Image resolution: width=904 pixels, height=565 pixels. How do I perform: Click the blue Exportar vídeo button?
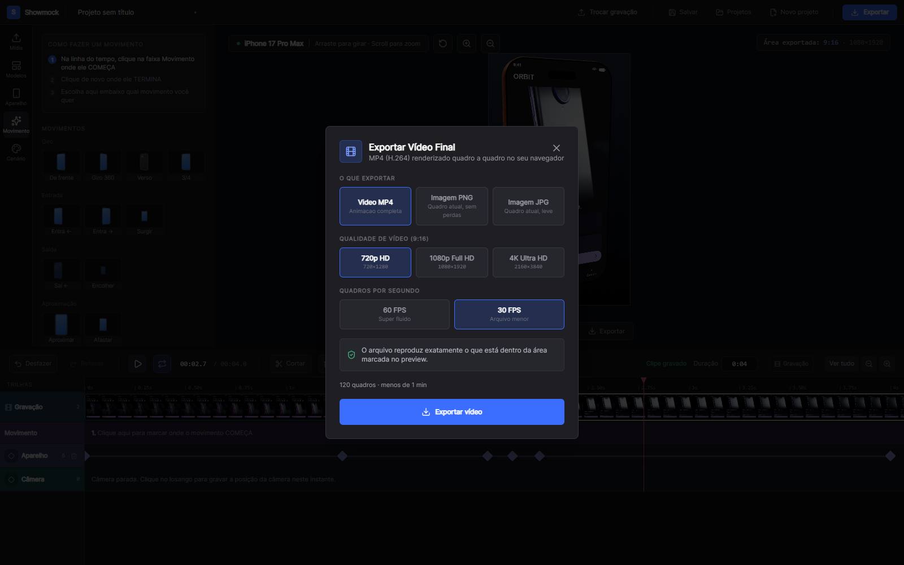point(452,412)
